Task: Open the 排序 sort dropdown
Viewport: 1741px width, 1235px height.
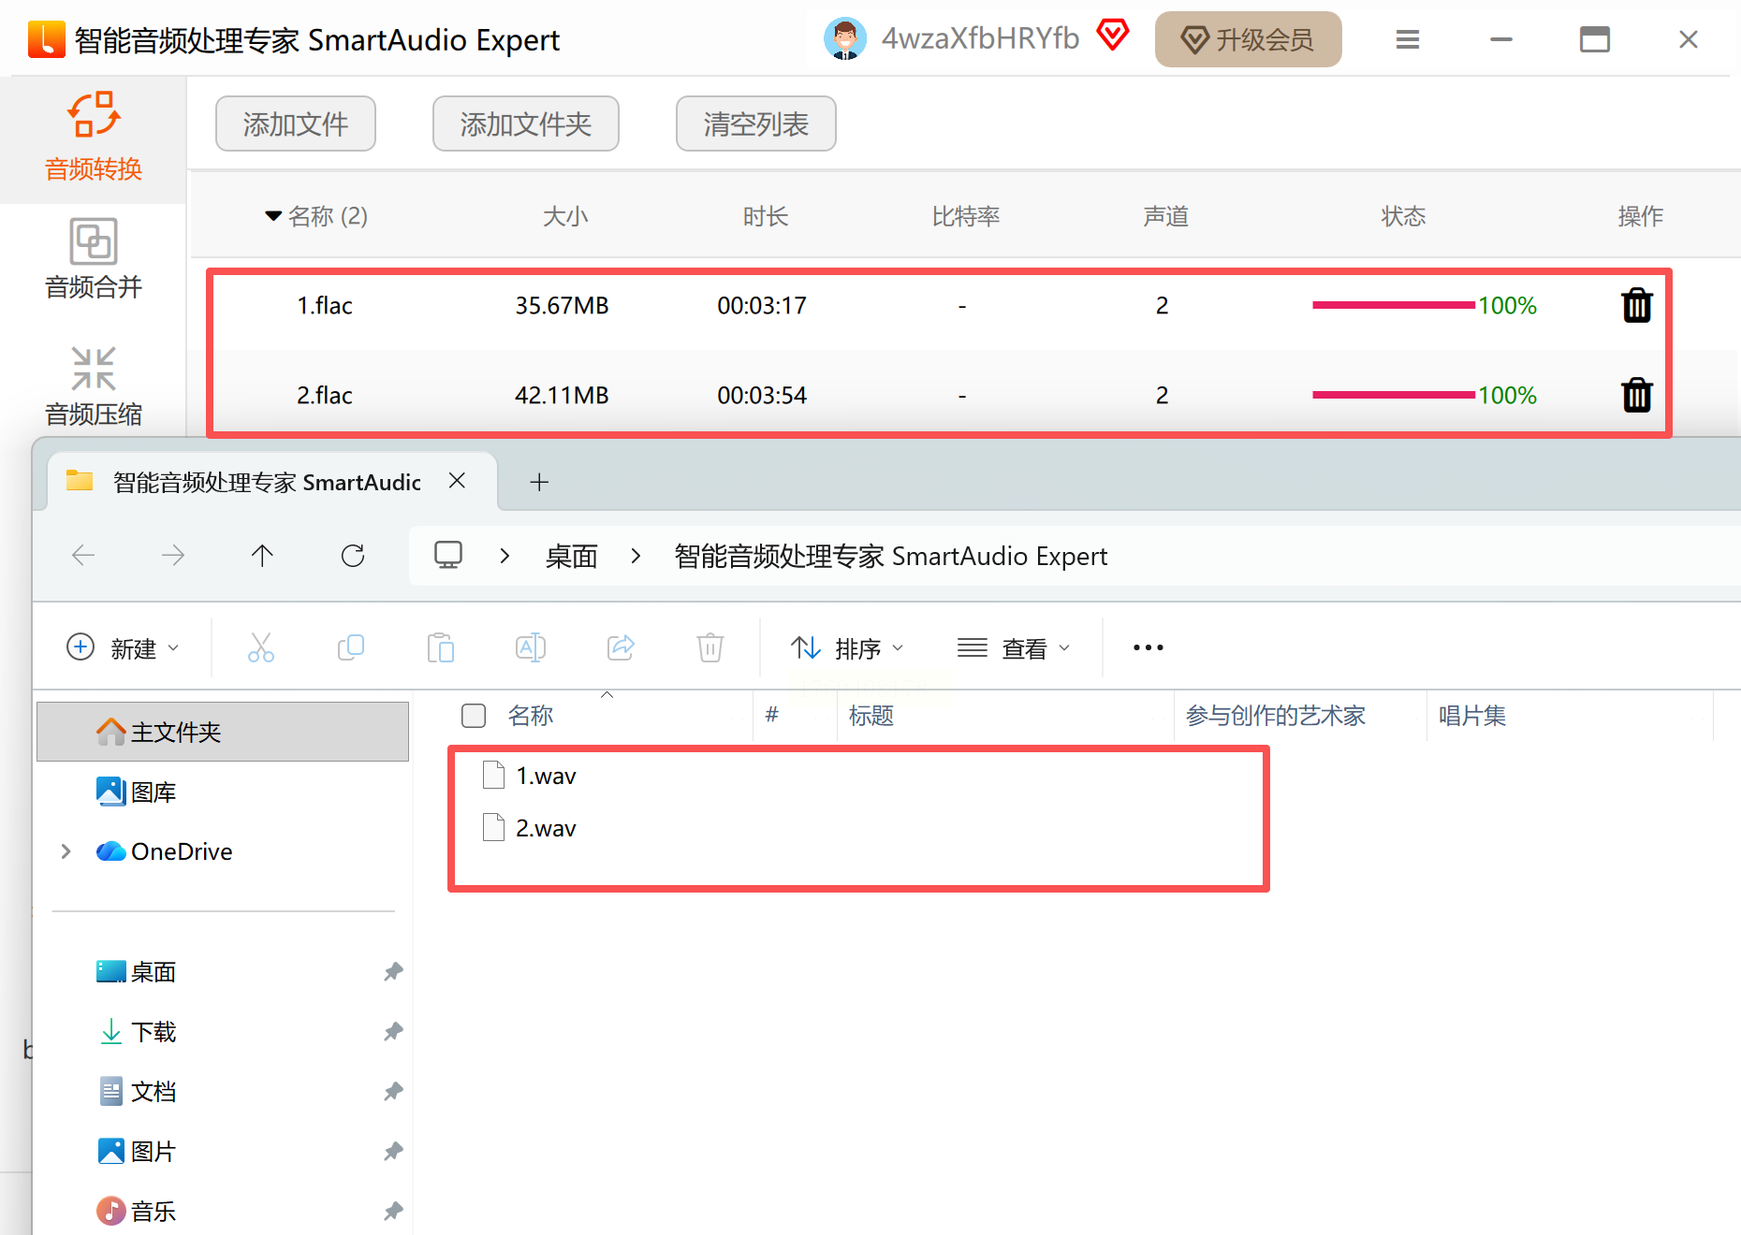Action: (847, 647)
